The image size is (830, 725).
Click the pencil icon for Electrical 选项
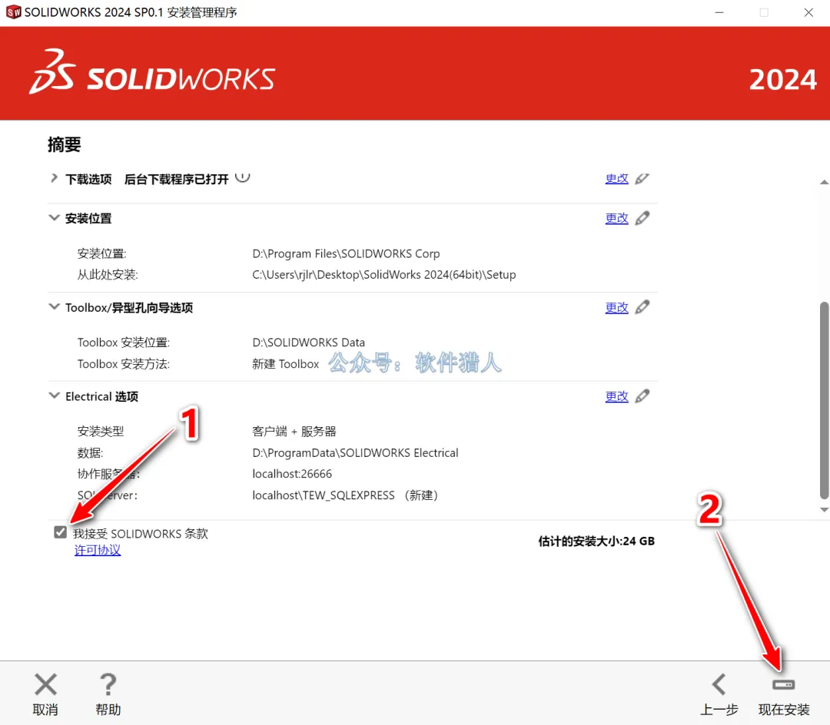tap(642, 396)
